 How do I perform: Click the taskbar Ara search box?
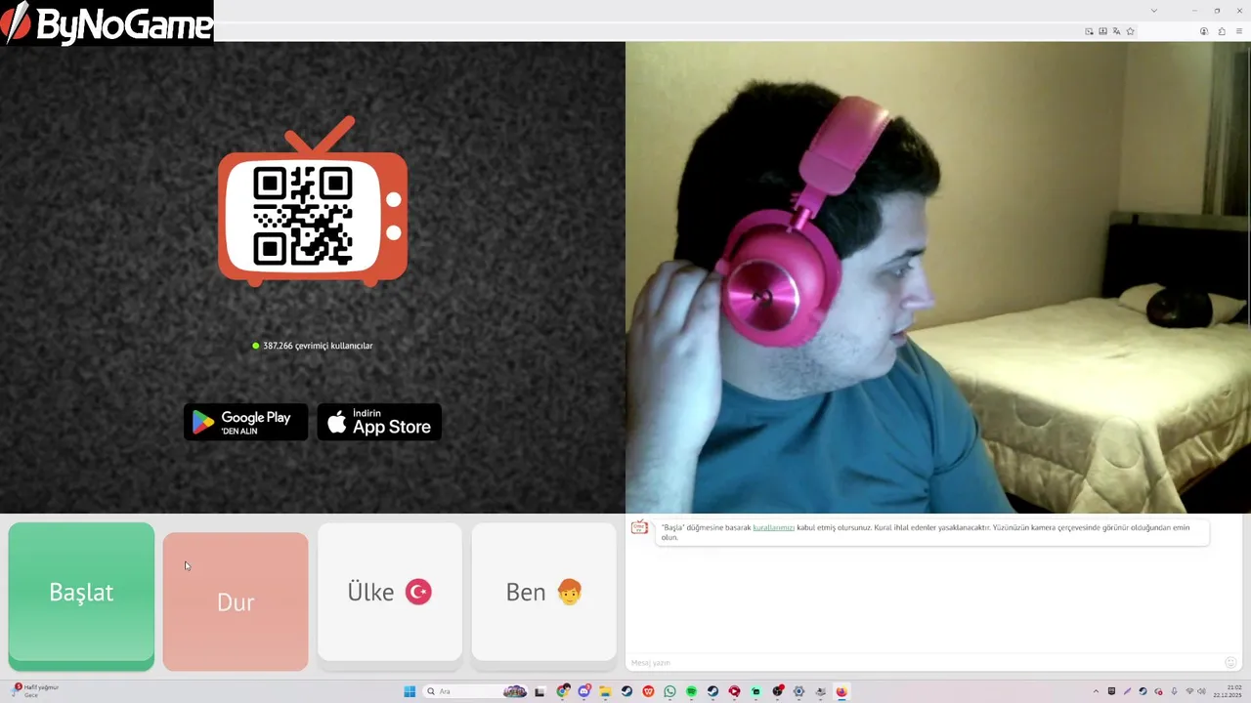click(477, 691)
